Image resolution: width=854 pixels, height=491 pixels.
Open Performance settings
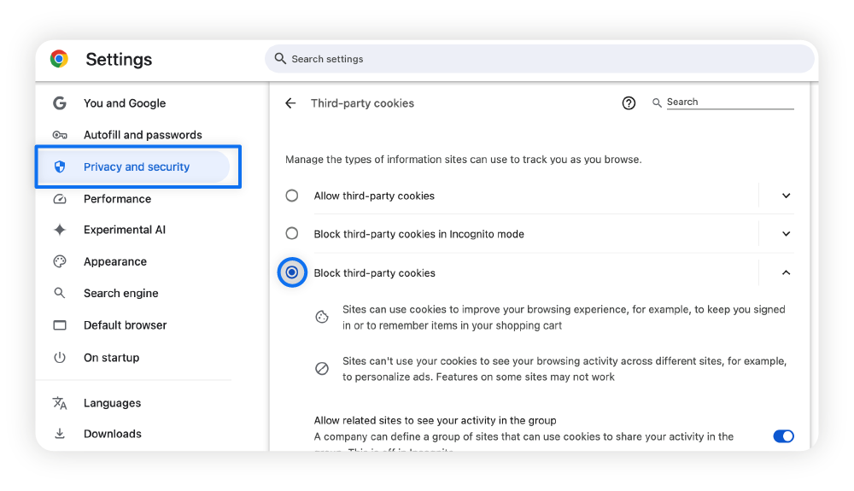[117, 199]
